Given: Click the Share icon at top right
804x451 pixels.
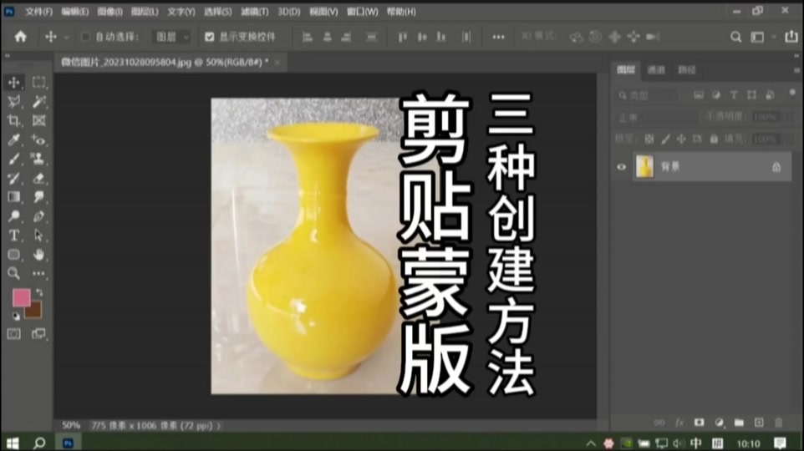Looking at the screenshot, I should [791, 37].
